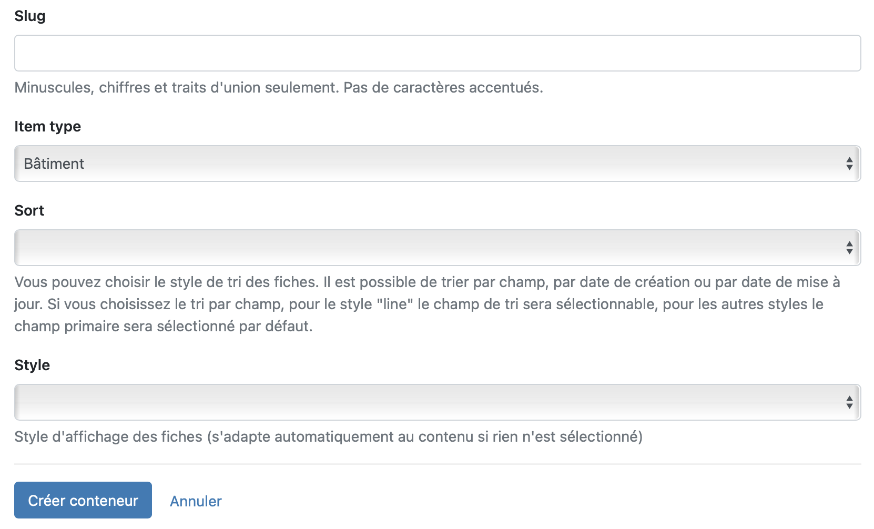Viewport: 874px width, 529px height.
Task: Click the Slug field label
Action: 30,16
